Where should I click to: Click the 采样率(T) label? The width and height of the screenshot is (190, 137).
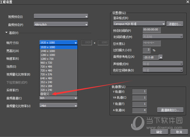pyautogui.click(x=12, y=90)
